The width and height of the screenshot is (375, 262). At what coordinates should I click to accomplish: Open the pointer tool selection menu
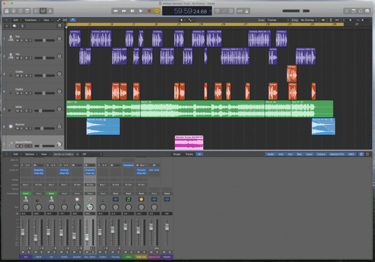pos(183,20)
